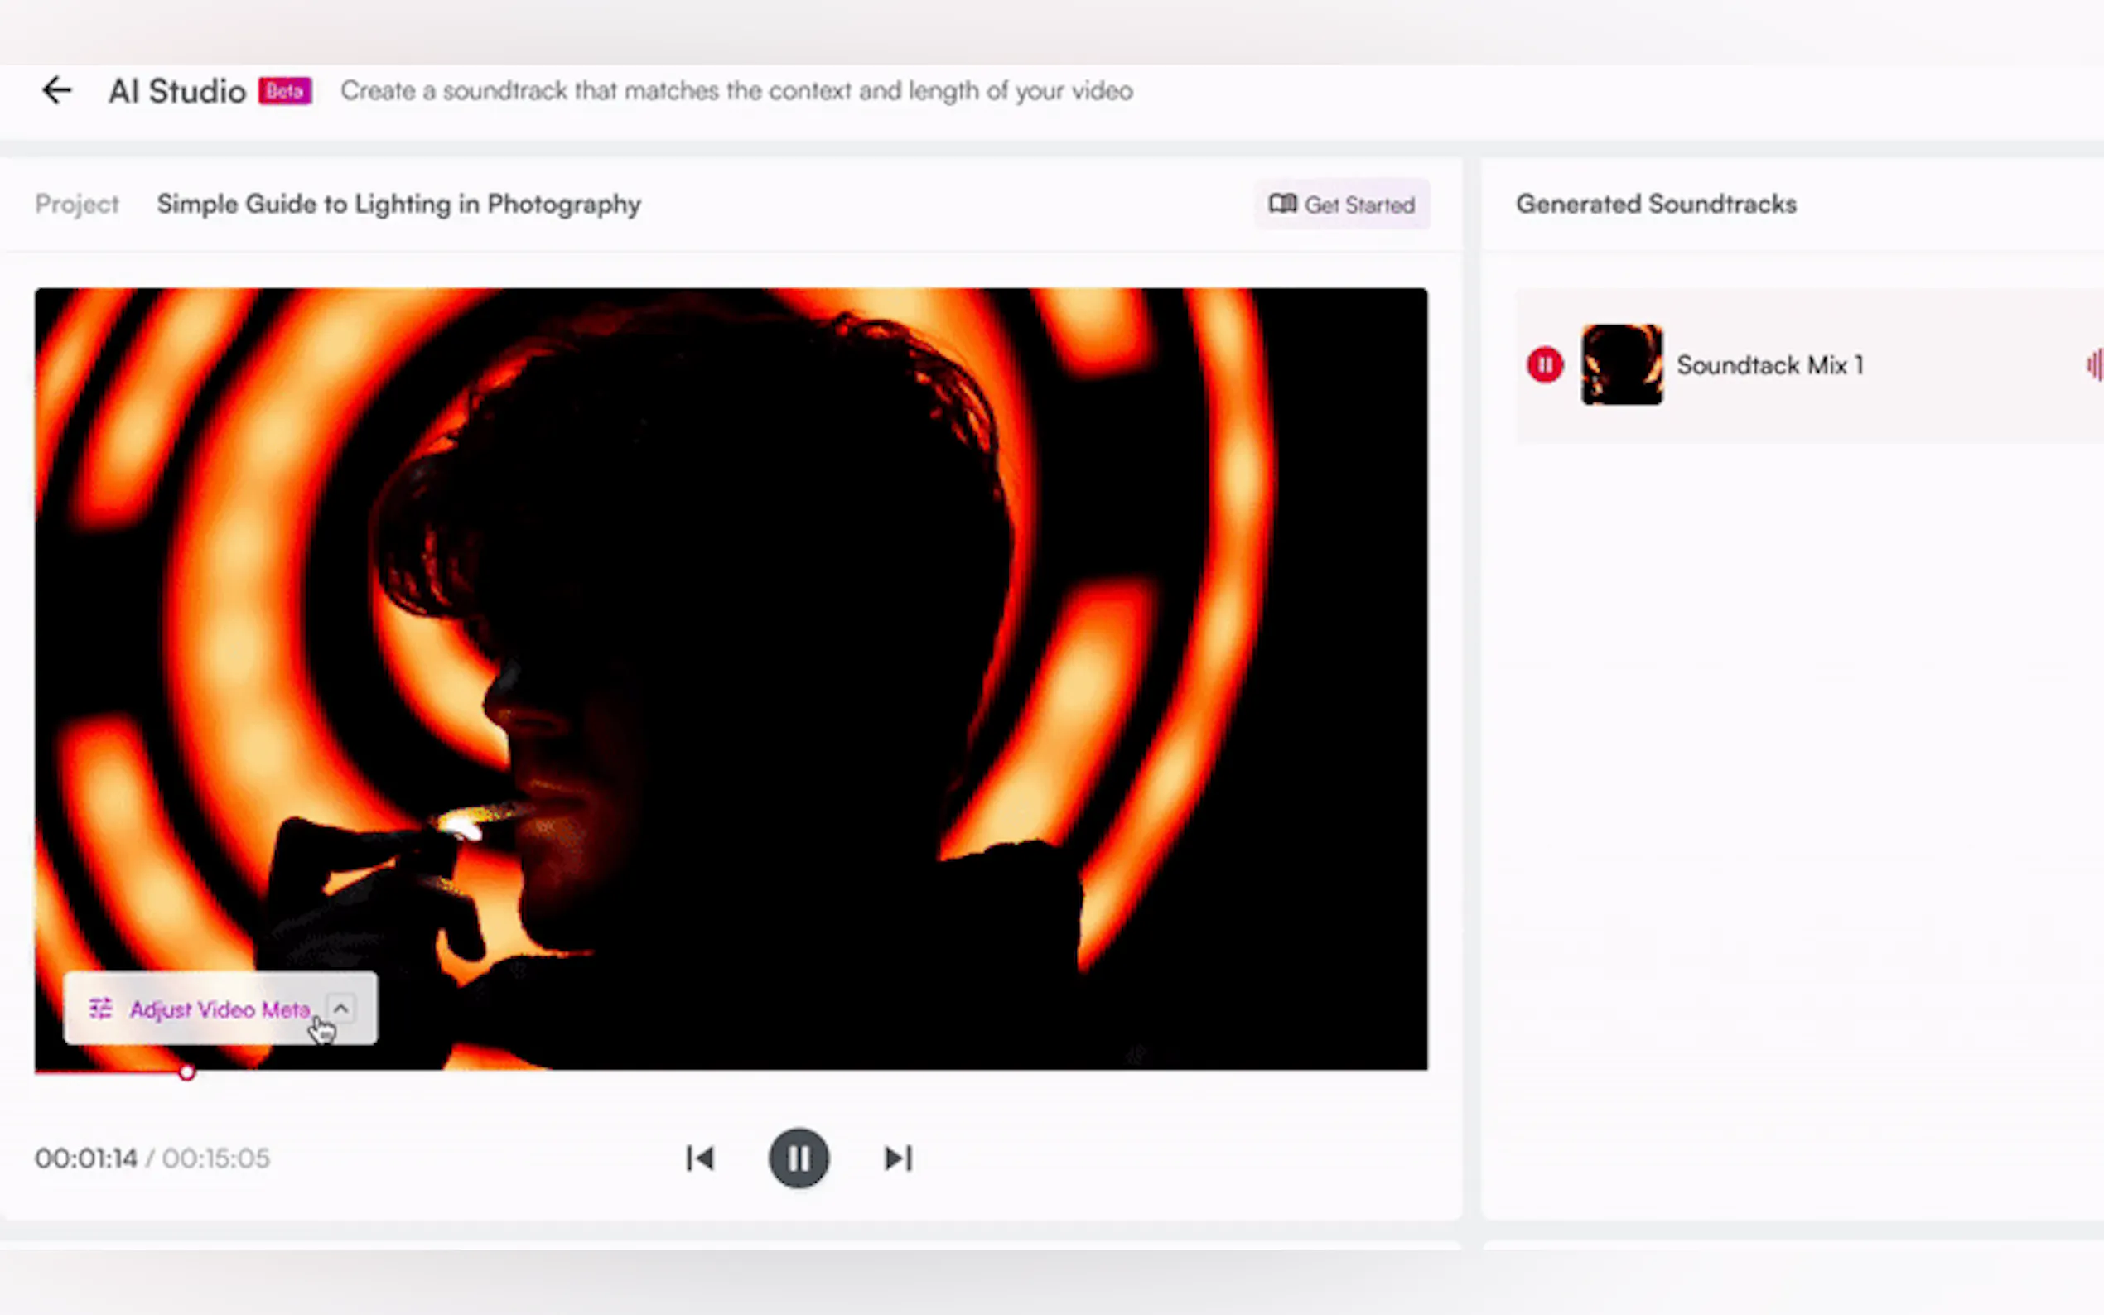This screenshot has height=1315, width=2104.
Task: Open the Get Started guide
Action: pyautogui.click(x=1358, y=205)
